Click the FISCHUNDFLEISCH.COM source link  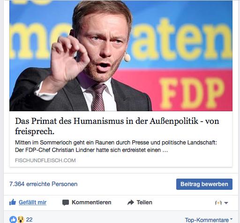(x=45, y=160)
